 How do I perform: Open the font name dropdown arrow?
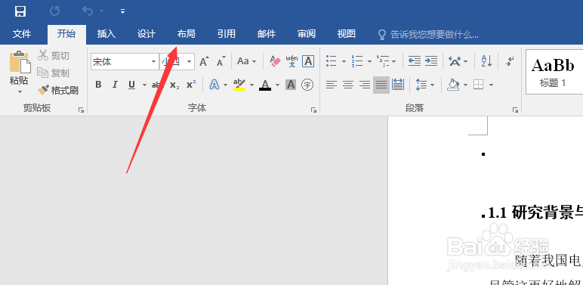[154, 62]
